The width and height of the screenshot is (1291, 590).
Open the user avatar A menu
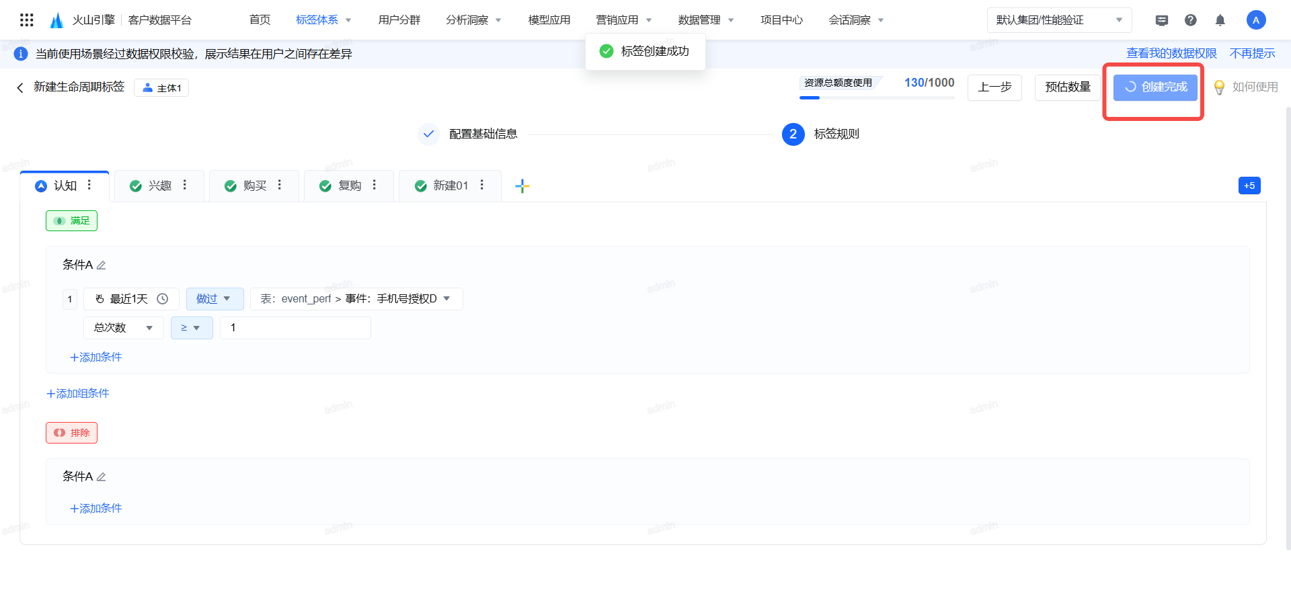1256,20
